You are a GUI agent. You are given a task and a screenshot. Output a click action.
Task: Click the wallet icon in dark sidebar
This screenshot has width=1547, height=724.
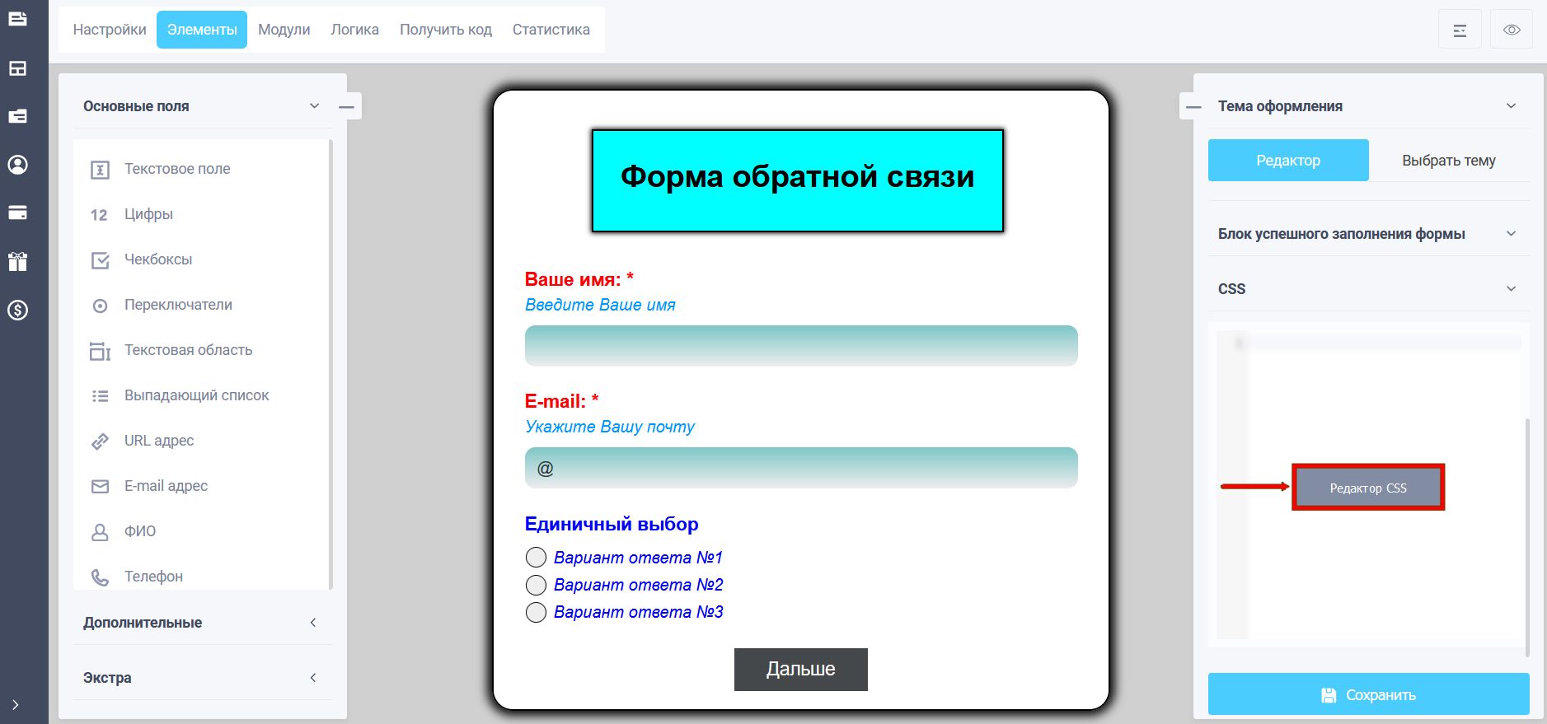tap(17, 116)
